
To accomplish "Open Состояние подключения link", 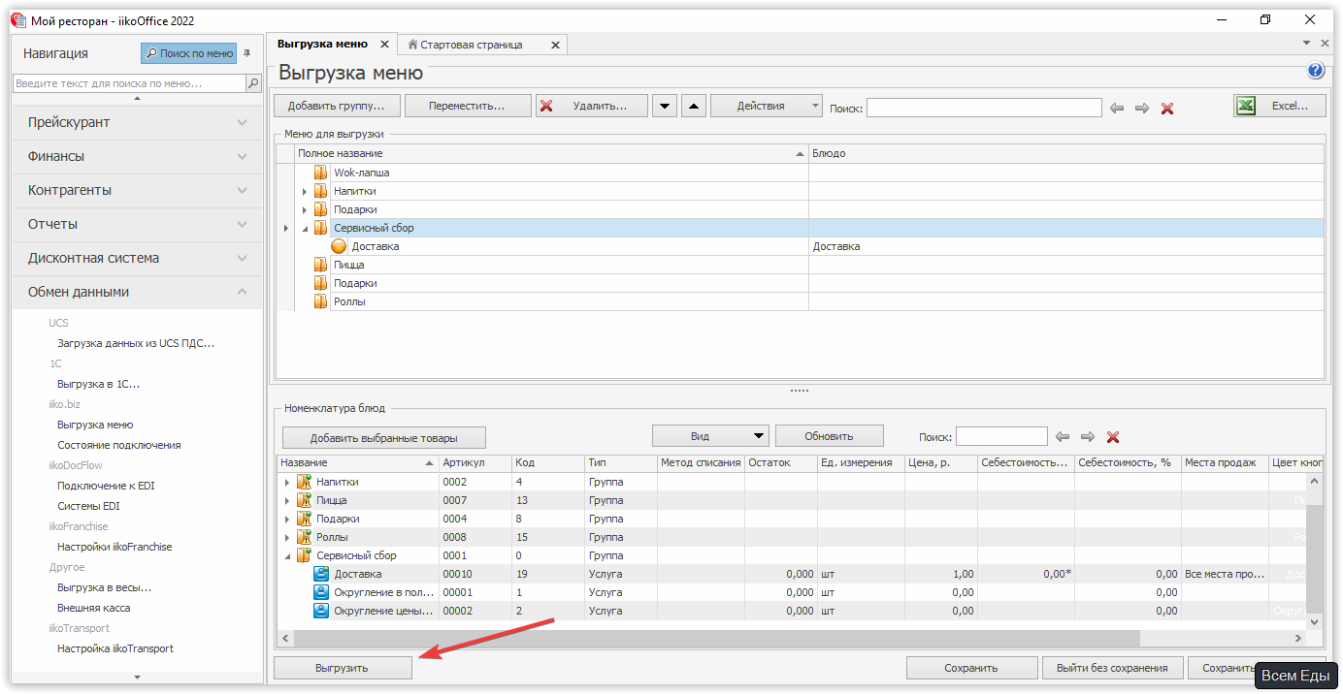I will coord(118,445).
